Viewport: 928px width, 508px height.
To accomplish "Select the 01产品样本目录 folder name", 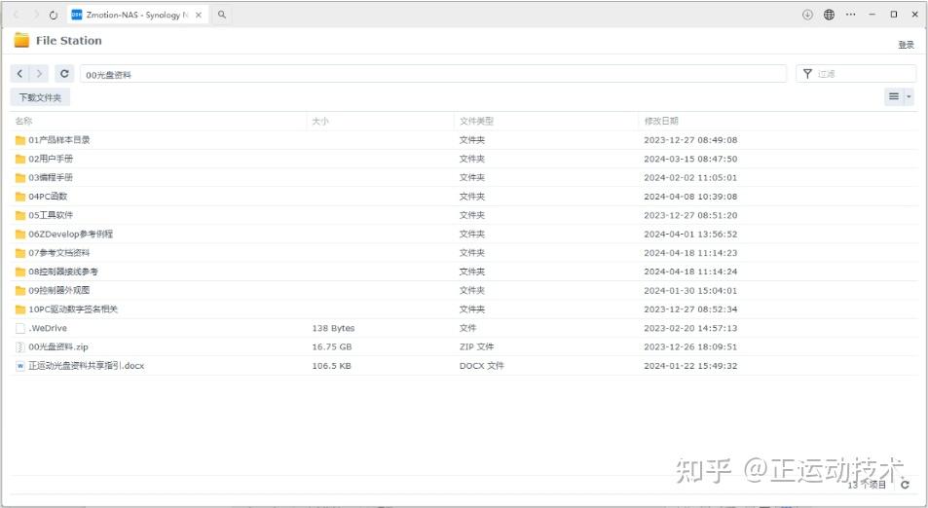I will point(59,140).
